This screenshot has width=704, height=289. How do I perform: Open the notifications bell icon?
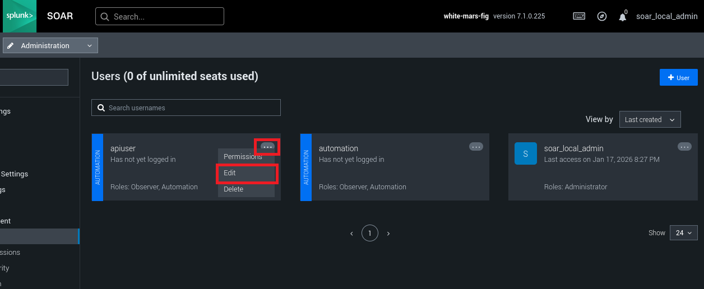pyautogui.click(x=622, y=17)
